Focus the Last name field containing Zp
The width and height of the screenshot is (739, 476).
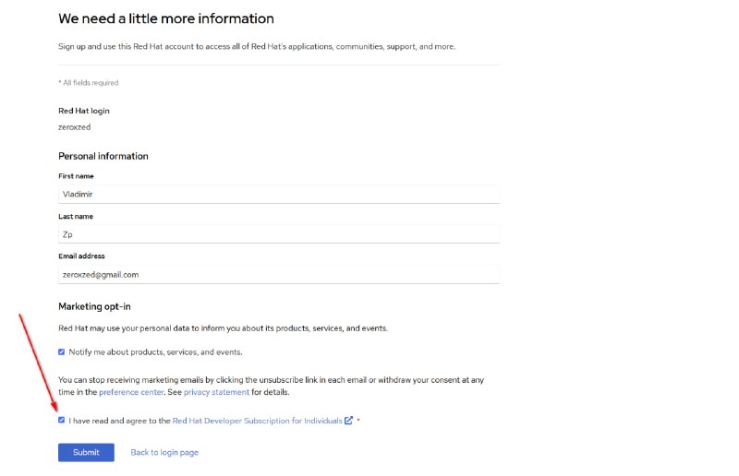(x=279, y=234)
